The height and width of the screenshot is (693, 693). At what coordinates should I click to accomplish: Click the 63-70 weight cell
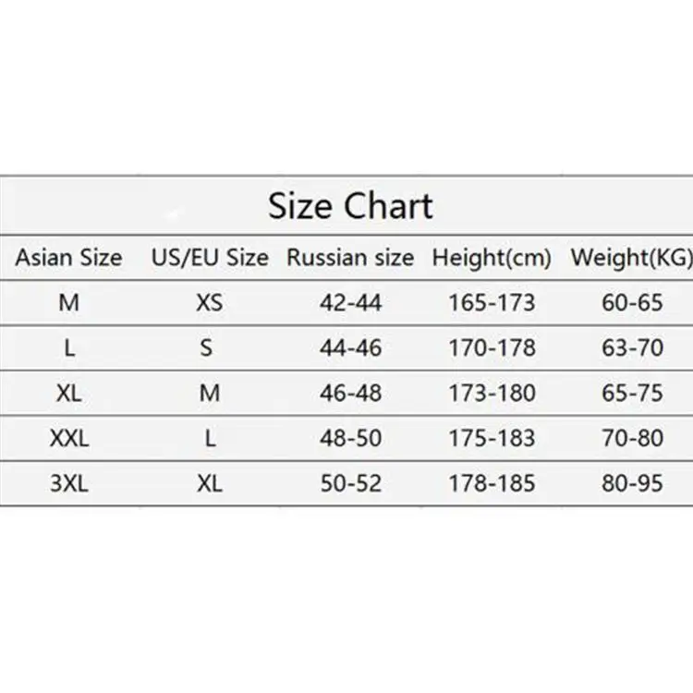[x=632, y=347]
